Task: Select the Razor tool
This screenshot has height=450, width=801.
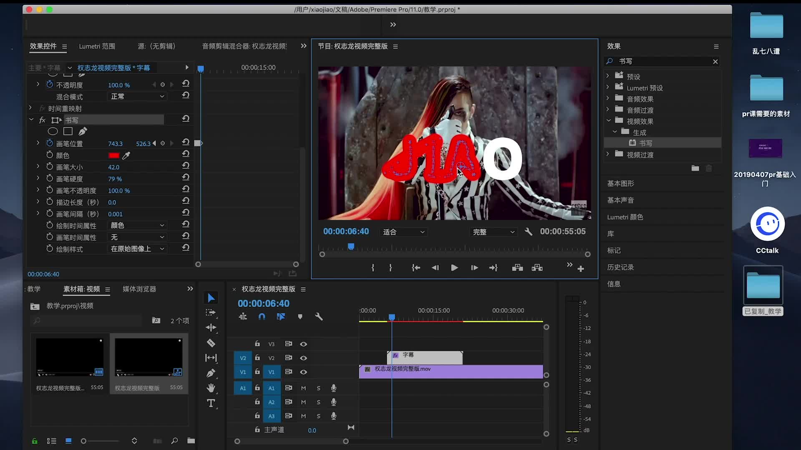Action: (211, 343)
